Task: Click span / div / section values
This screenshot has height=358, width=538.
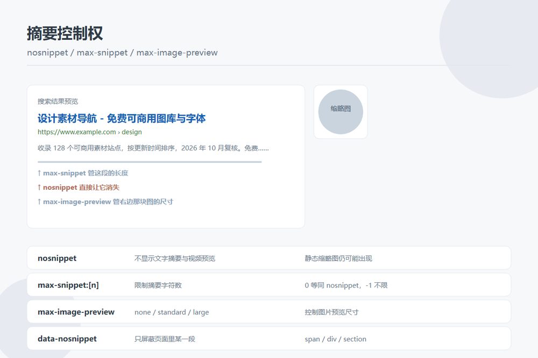Action: 336,339
